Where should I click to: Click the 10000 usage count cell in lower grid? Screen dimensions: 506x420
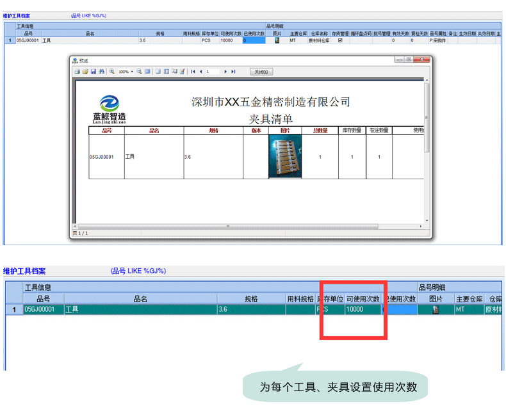tap(363, 310)
